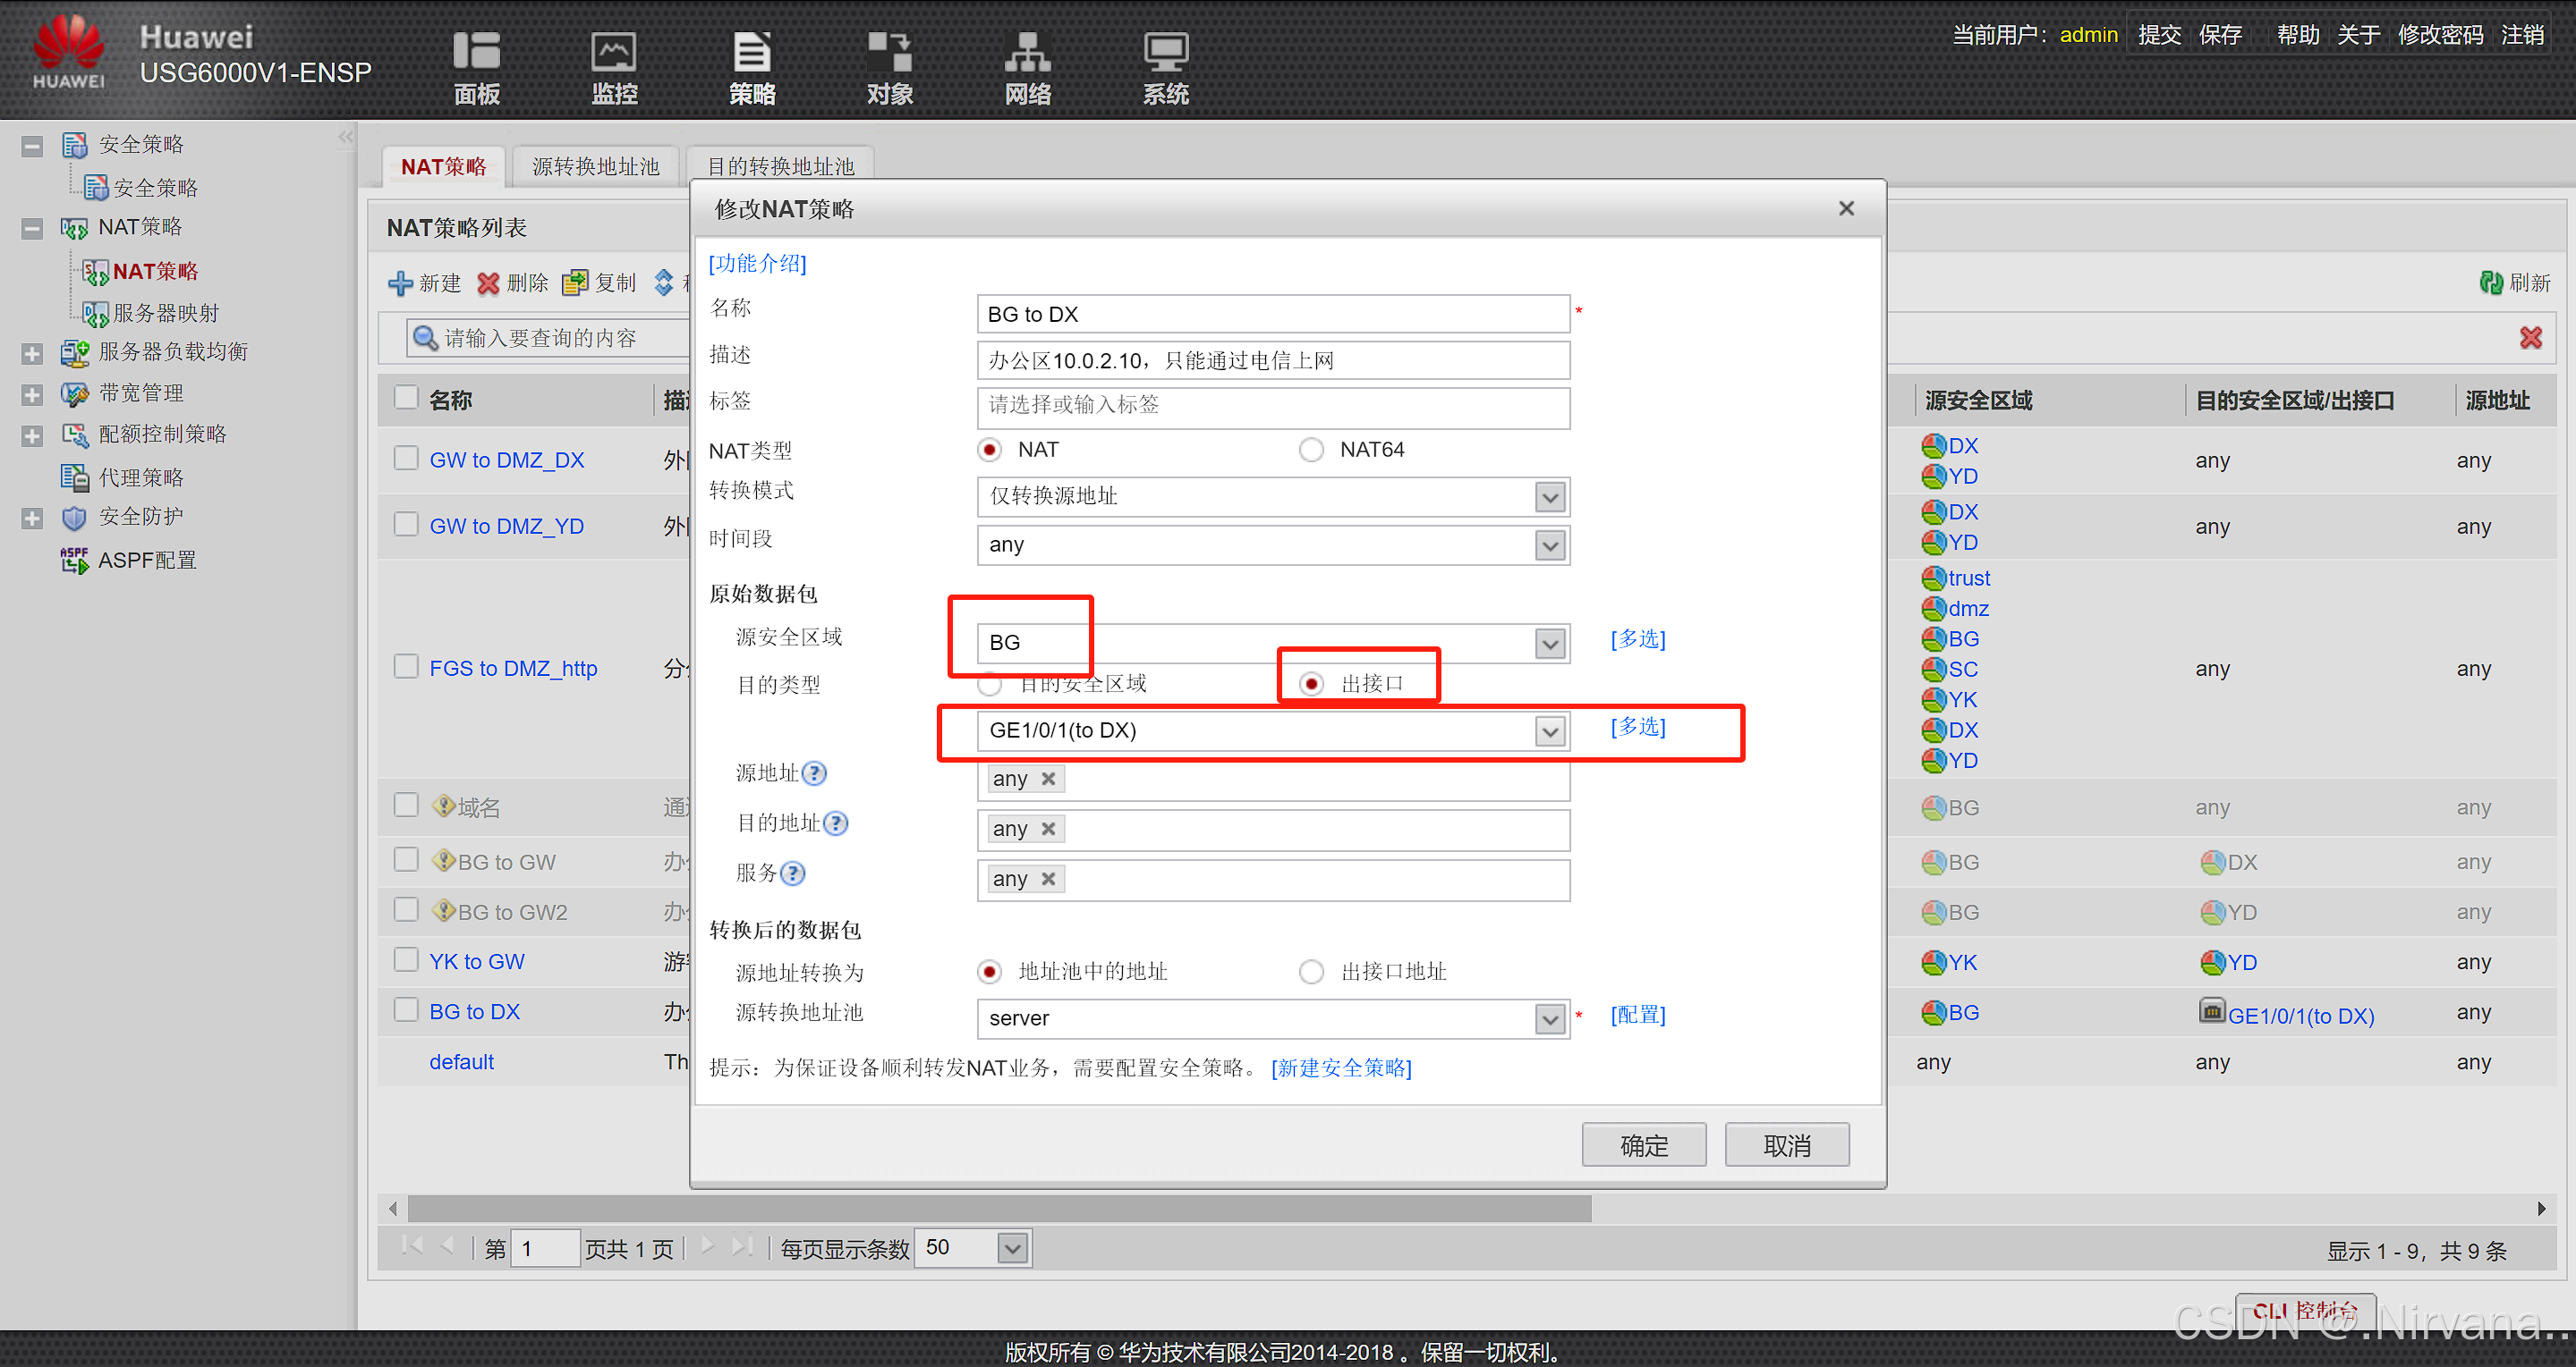Click the 刷新 refresh icon
2576x1367 pixels.
(x=2491, y=283)
